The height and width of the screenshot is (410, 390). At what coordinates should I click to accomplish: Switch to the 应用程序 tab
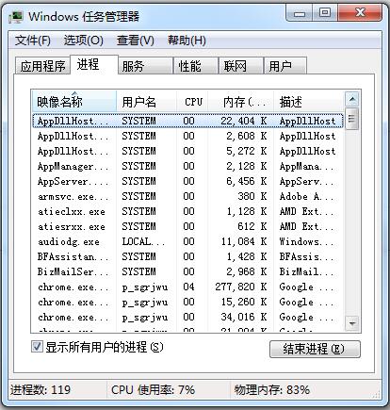[42, 66]
